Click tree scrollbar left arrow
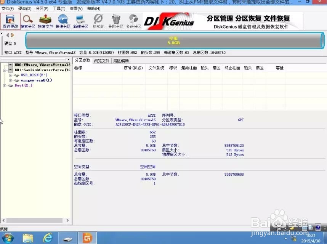This screenshot has width=327, height=244. point(3,220)
